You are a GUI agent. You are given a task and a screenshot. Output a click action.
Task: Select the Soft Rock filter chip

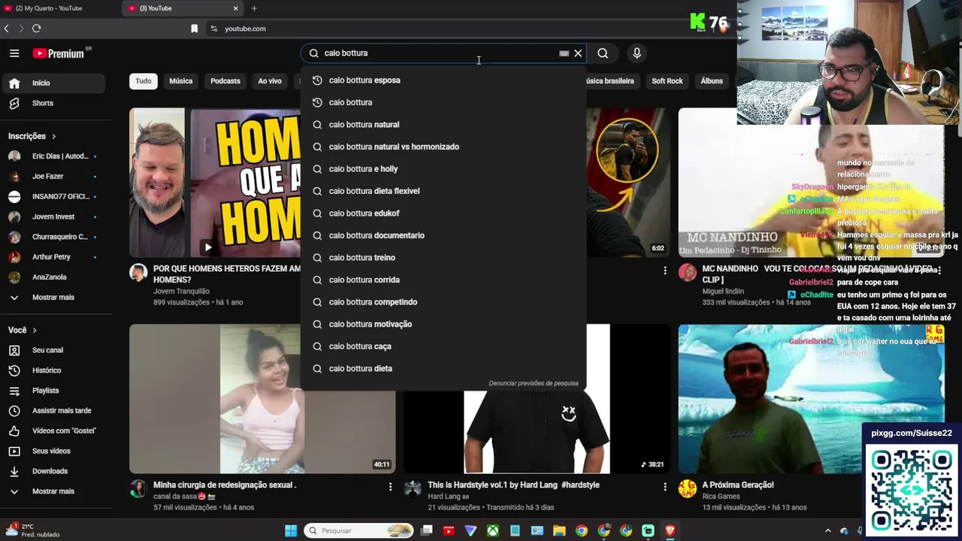coord(667,81)
